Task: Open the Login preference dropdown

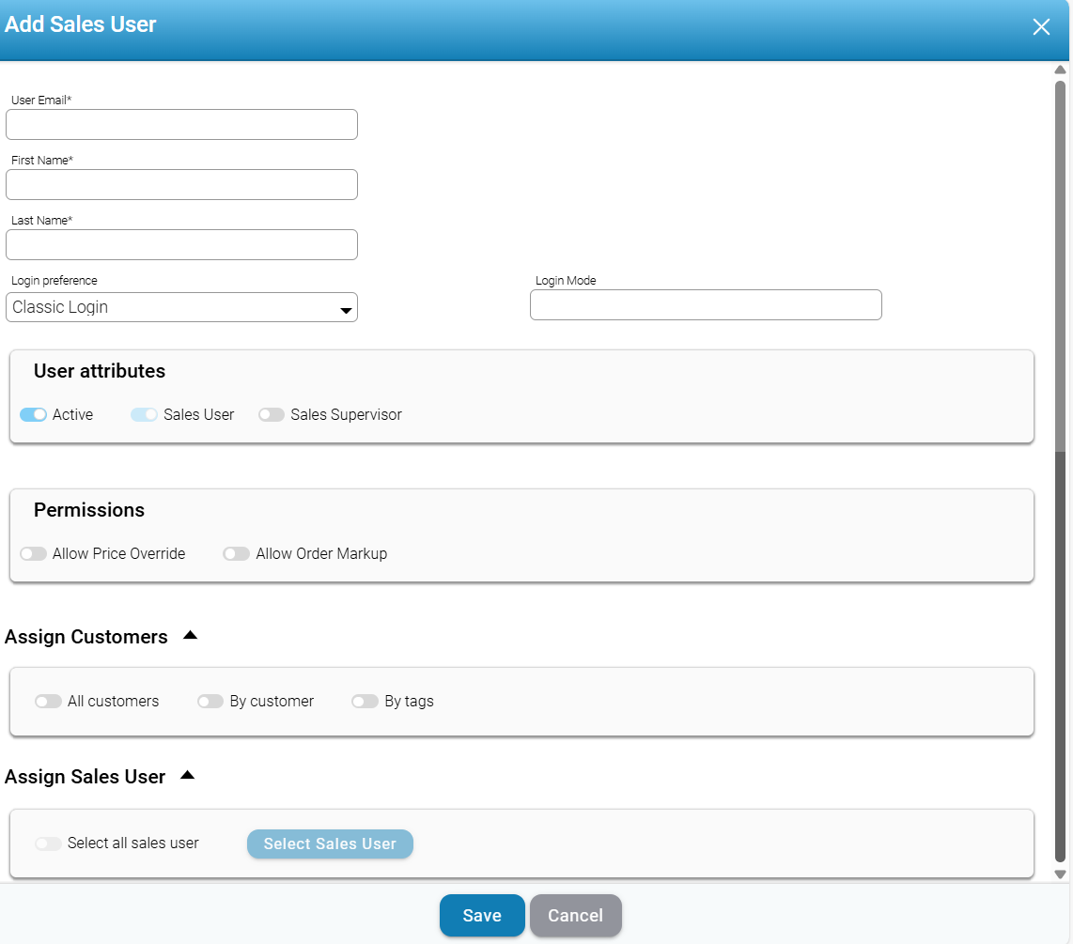Action: pyautogui.click(x=181, y=307)
